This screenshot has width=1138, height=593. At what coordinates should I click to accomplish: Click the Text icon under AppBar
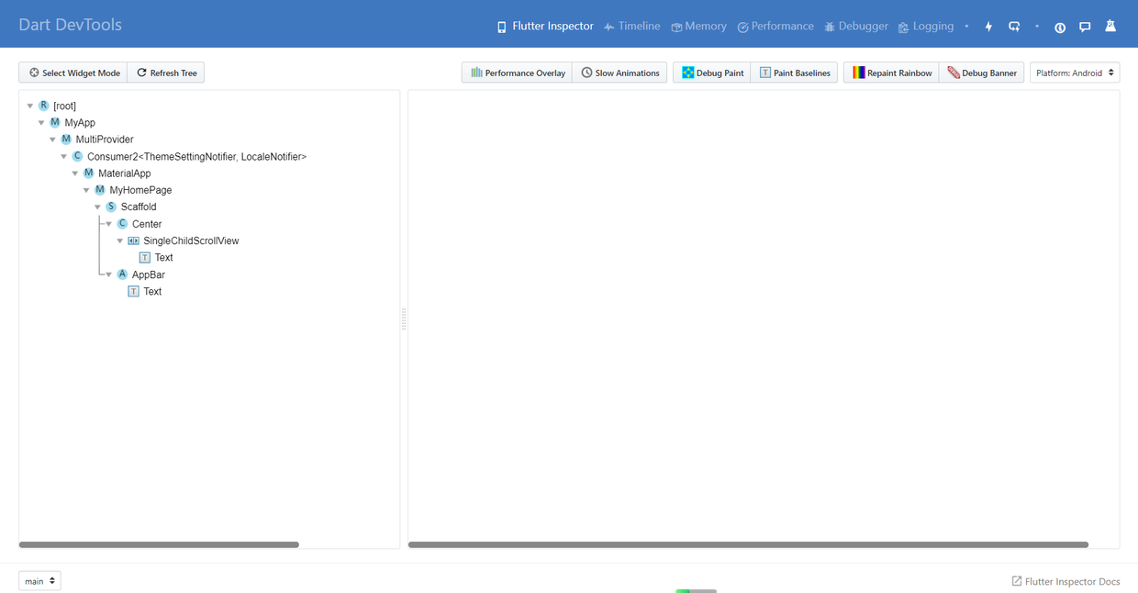133,292
